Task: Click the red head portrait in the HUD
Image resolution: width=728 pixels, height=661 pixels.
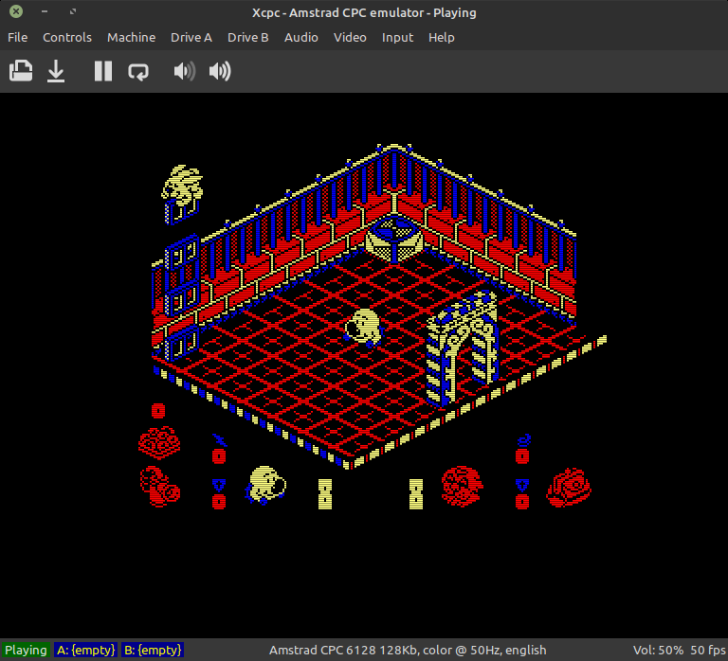Action: click(462, 486)
